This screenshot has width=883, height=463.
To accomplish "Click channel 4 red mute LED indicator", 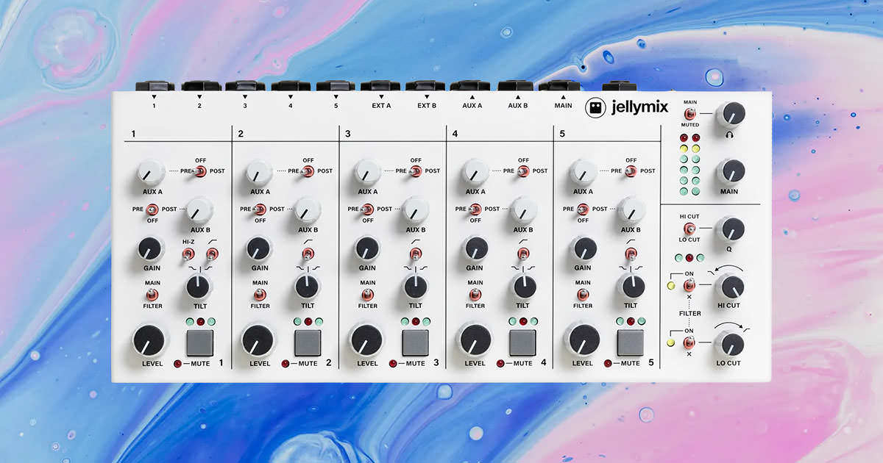I will 500,364.
